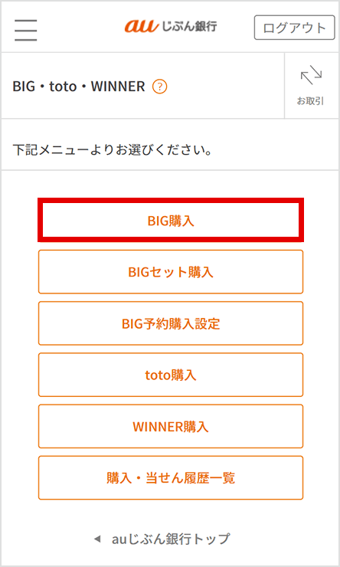Click the orange question mark help icon
Screen dimensions: 340x567
pos(160,87)
